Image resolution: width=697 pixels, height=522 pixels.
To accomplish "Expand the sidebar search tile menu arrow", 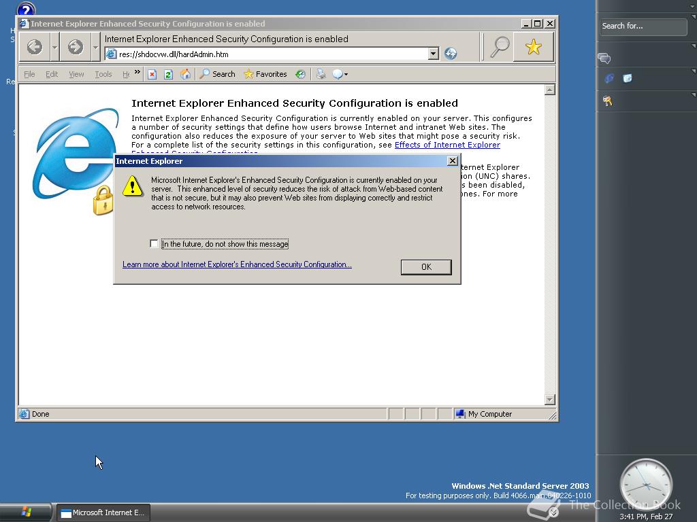I will (694, 17).
